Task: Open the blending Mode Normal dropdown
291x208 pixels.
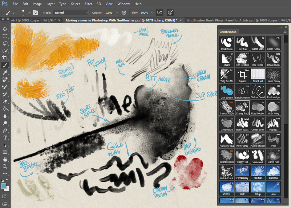Action: pyautogui.click(x=70, y=13)
